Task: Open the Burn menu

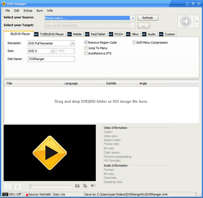Action: [40, 11]
